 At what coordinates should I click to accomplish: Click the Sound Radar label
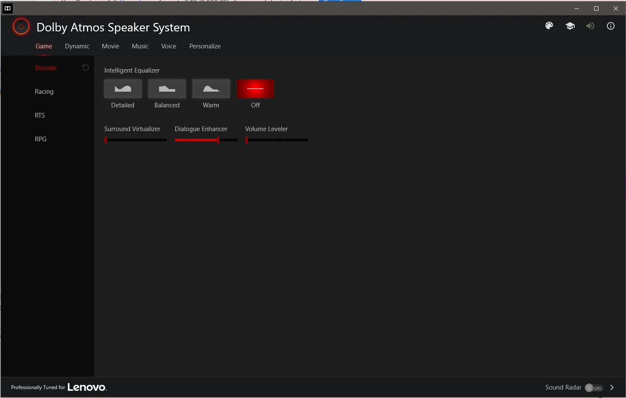point(563,387)
